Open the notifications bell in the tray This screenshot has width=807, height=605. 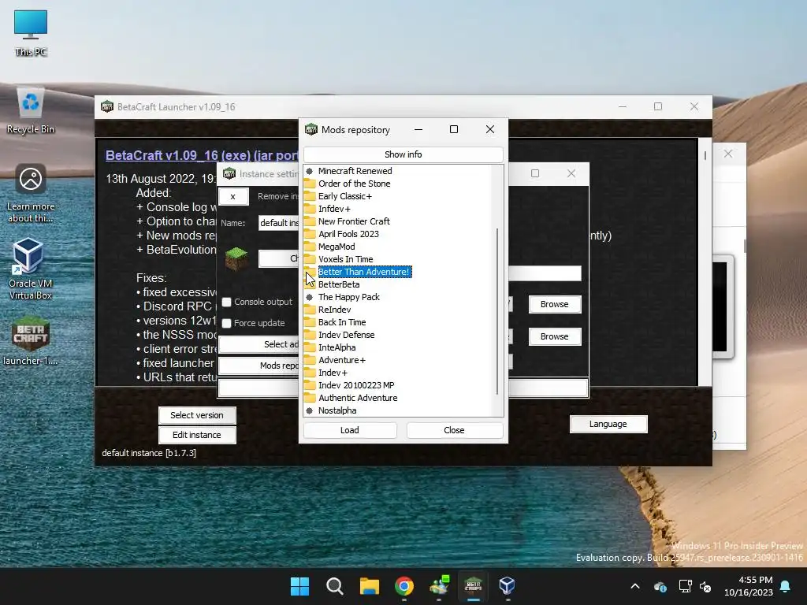tap(786, 586)
